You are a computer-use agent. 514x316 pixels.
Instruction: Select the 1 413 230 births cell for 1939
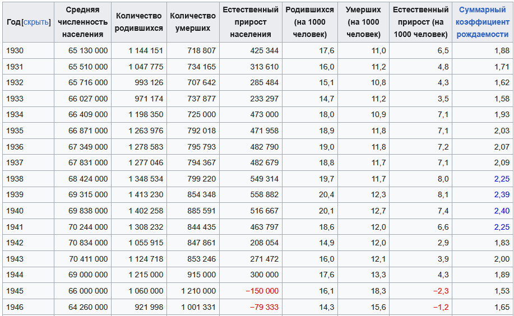click(146, 194)
